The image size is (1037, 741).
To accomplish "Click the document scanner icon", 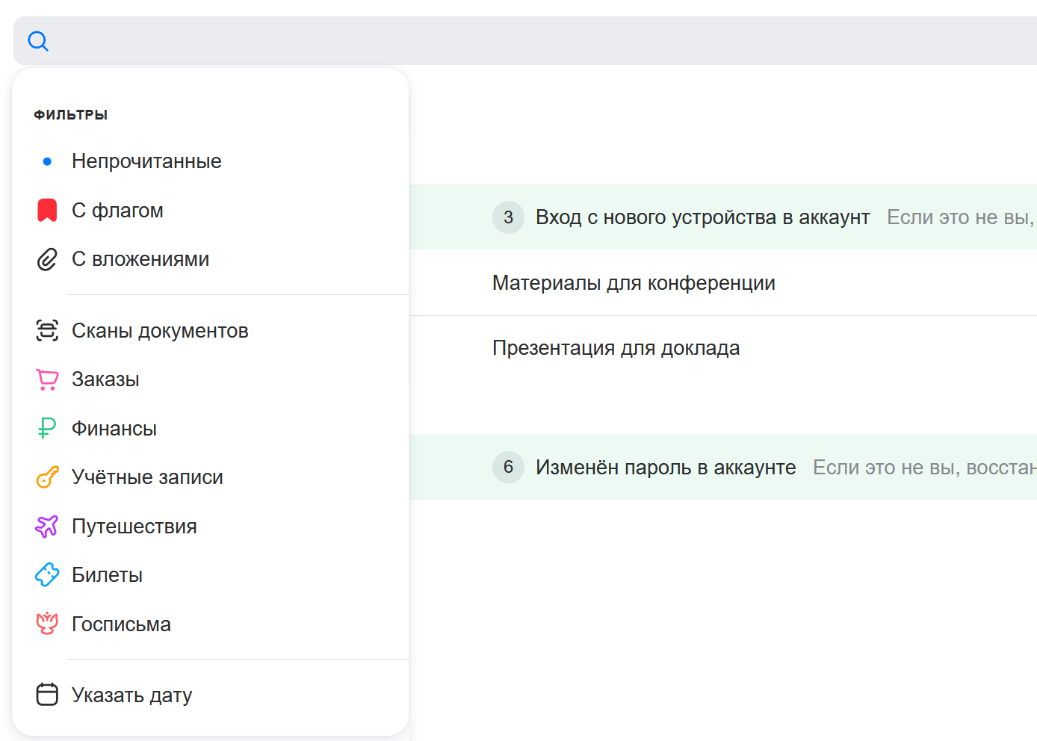I will coord(47,330).
